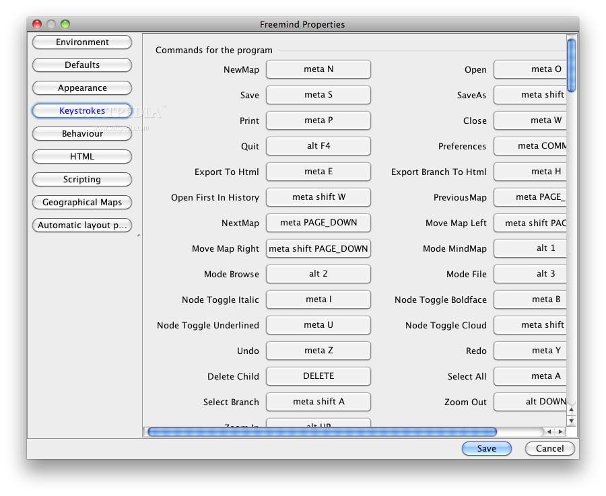The height and width of the screenshot is (496, 606).
Task: Edit PreviousMap shortcut button
Action: [531, 197]
